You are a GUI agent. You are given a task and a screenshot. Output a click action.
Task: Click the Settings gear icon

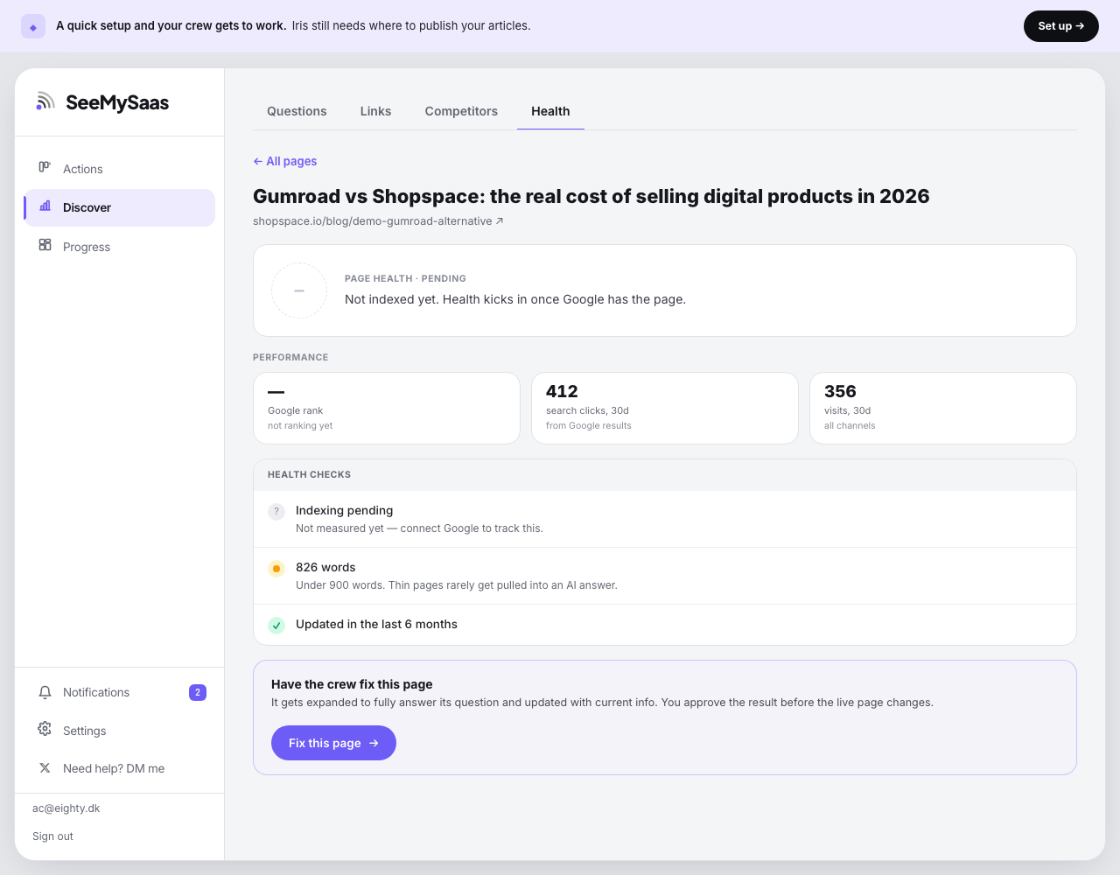[45, 729]
